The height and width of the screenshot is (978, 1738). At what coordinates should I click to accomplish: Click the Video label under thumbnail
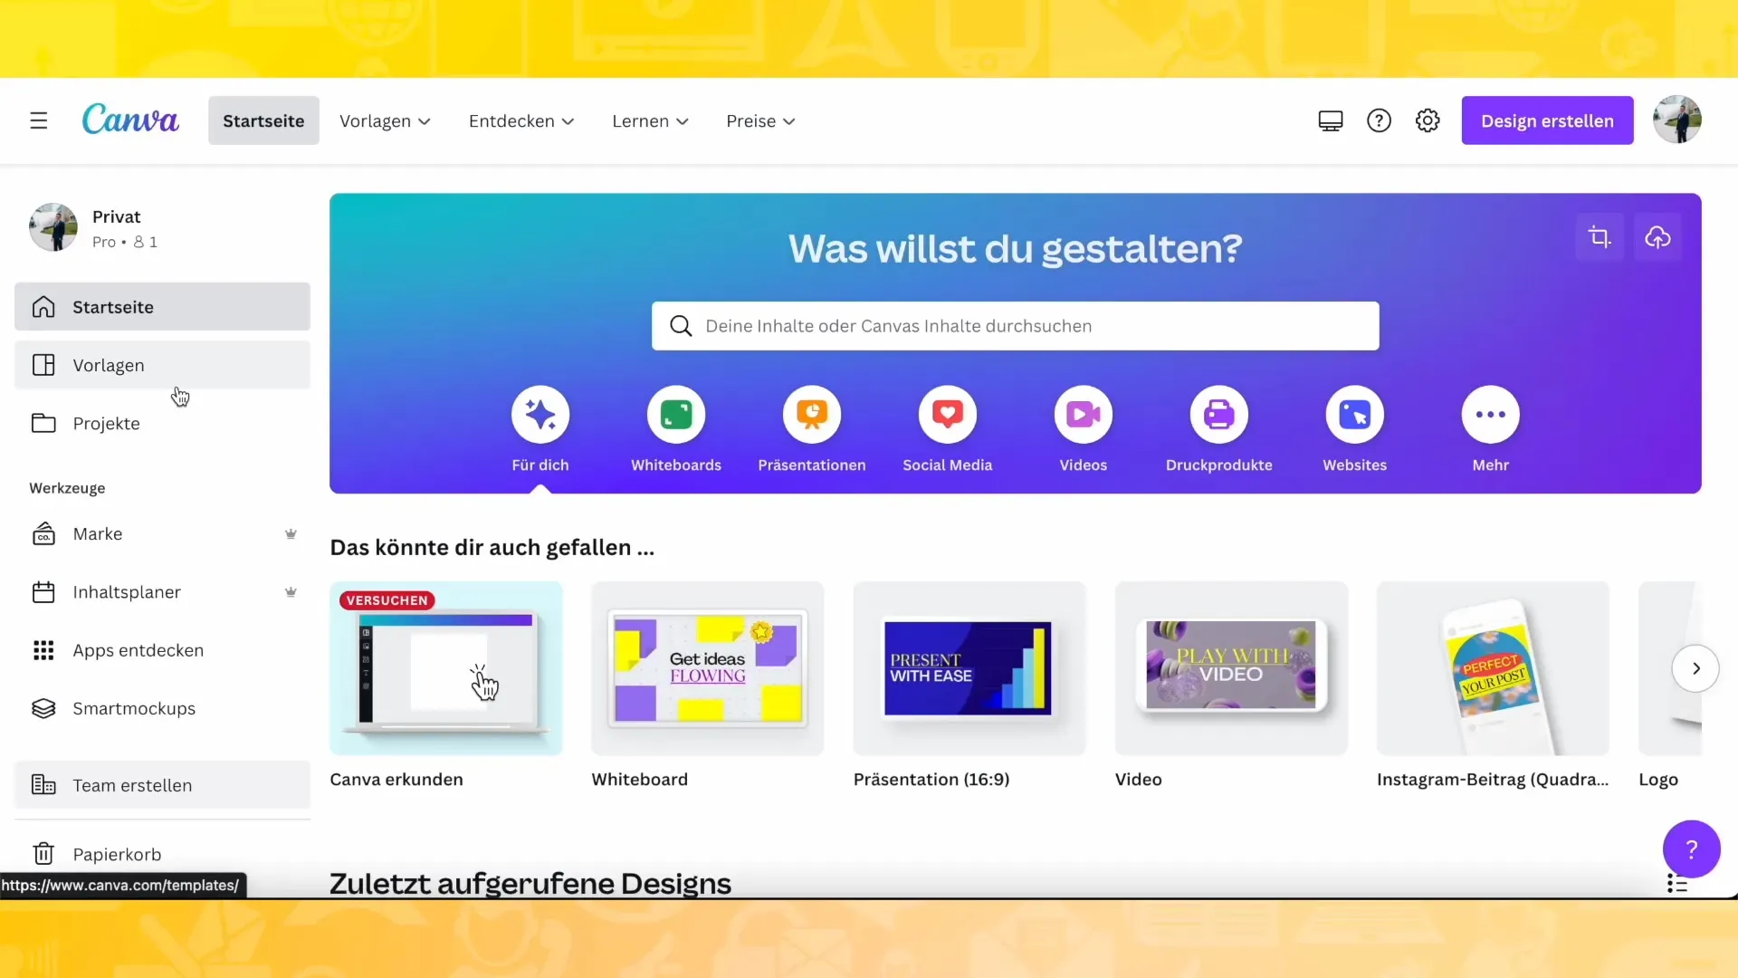[x=1138, y=780]
